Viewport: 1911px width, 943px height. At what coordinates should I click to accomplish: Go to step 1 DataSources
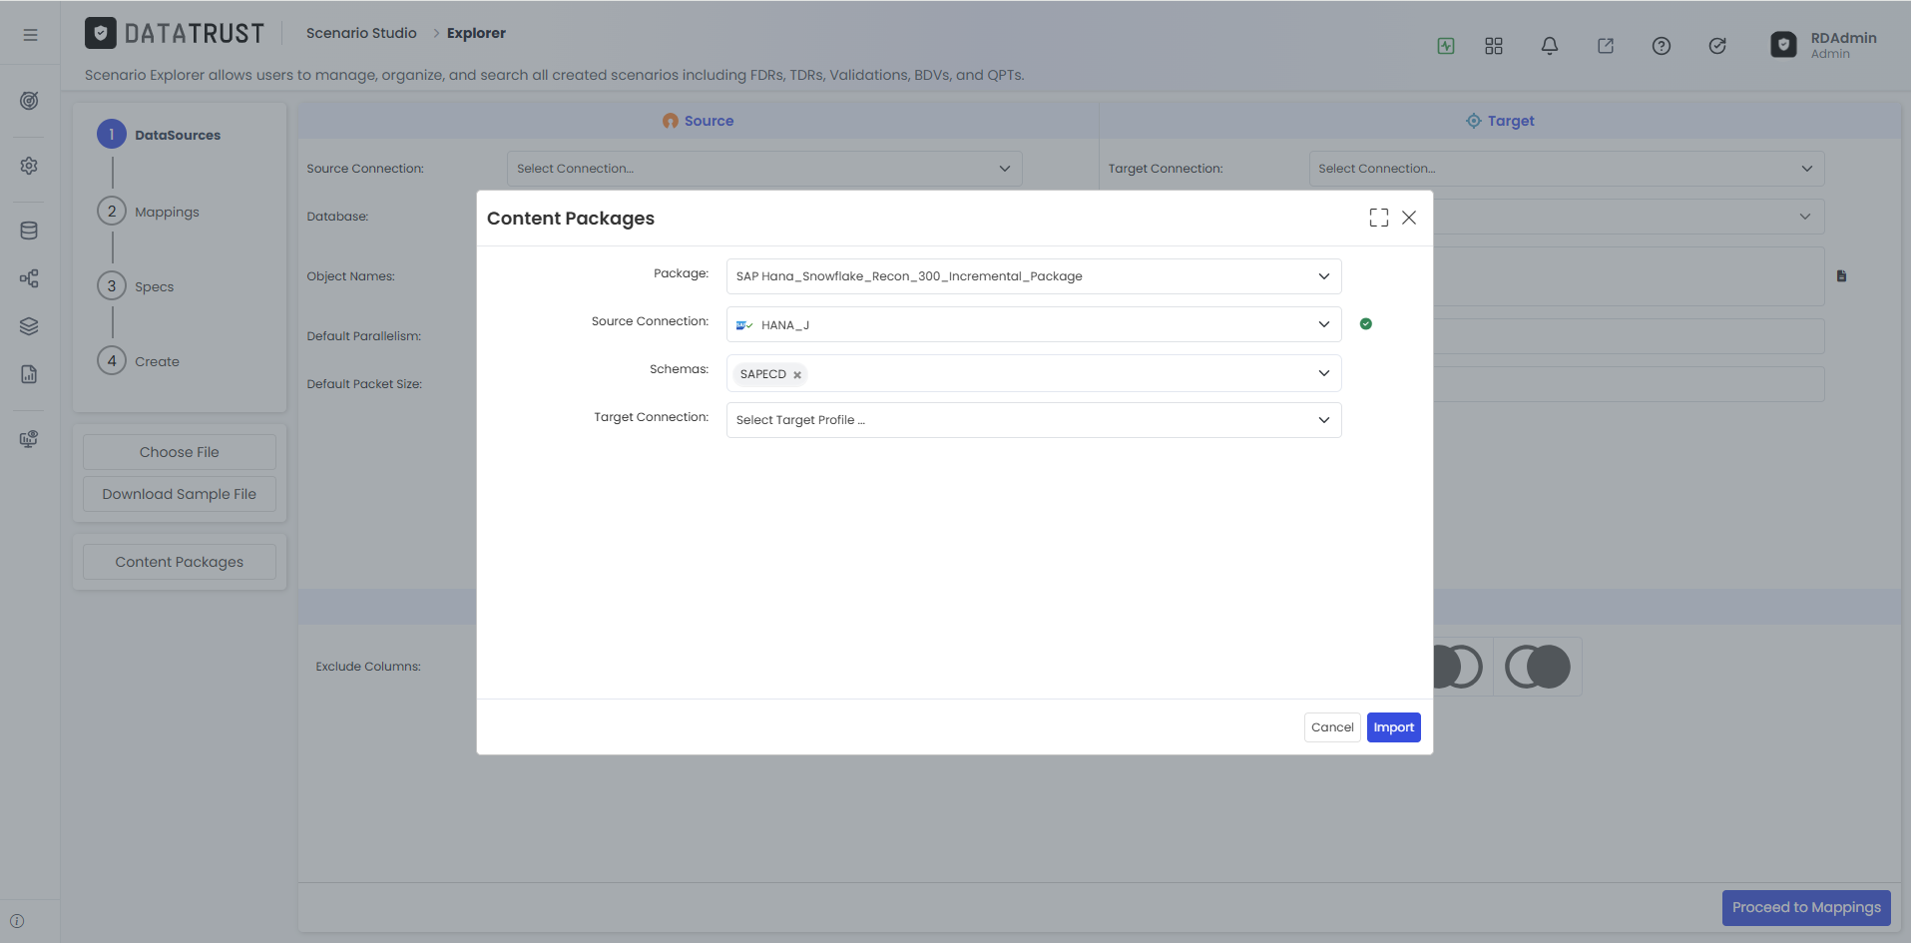tap(159, 135)
